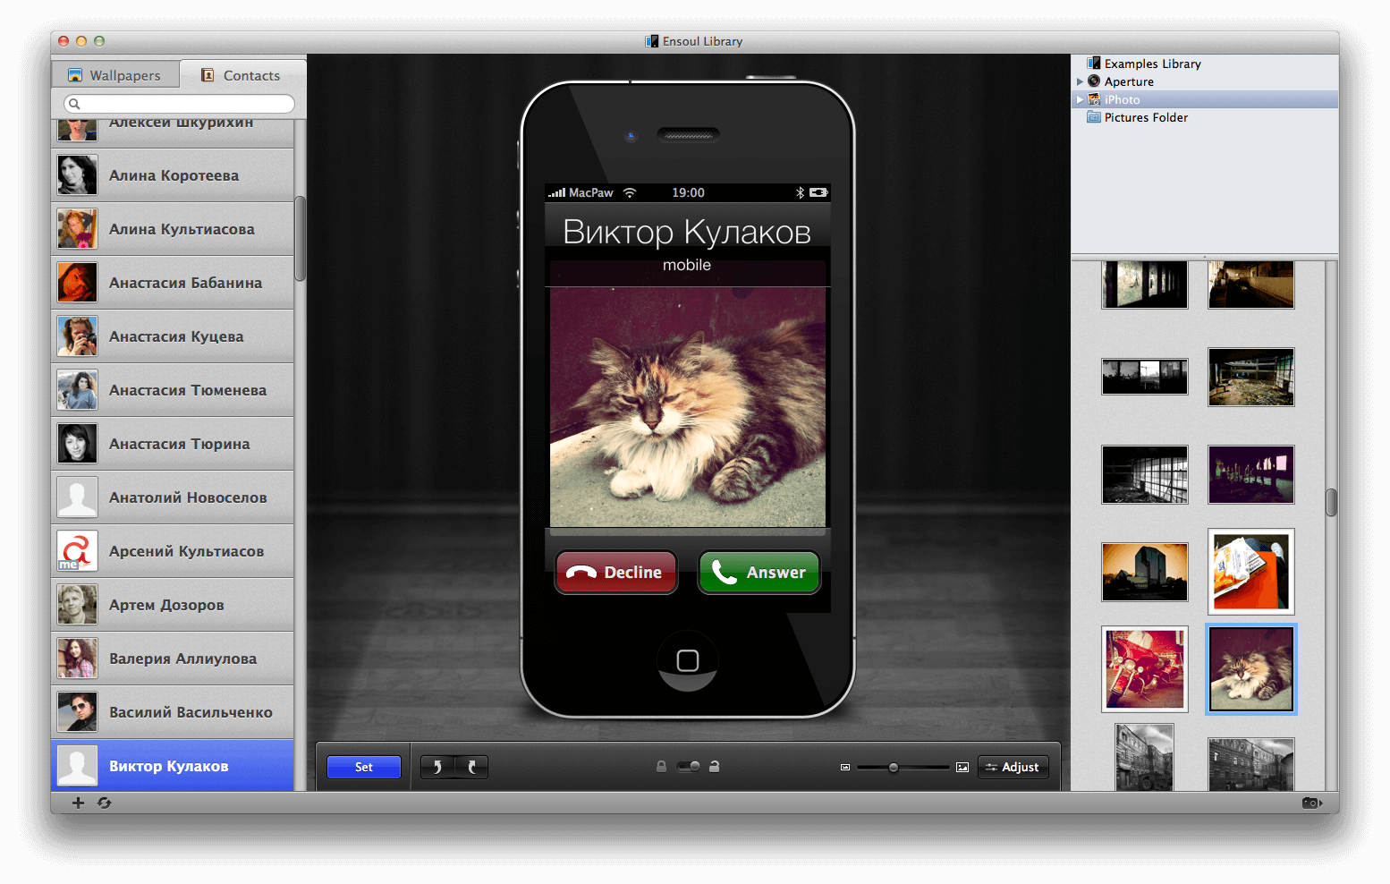This screenshot has width=1390, height=884.
Task: Click the search magnifier icon
Action: (75, 104)
